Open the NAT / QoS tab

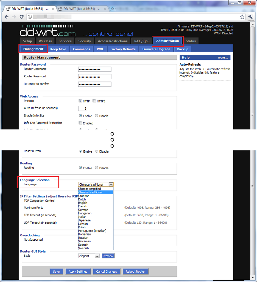click(142, 41)
